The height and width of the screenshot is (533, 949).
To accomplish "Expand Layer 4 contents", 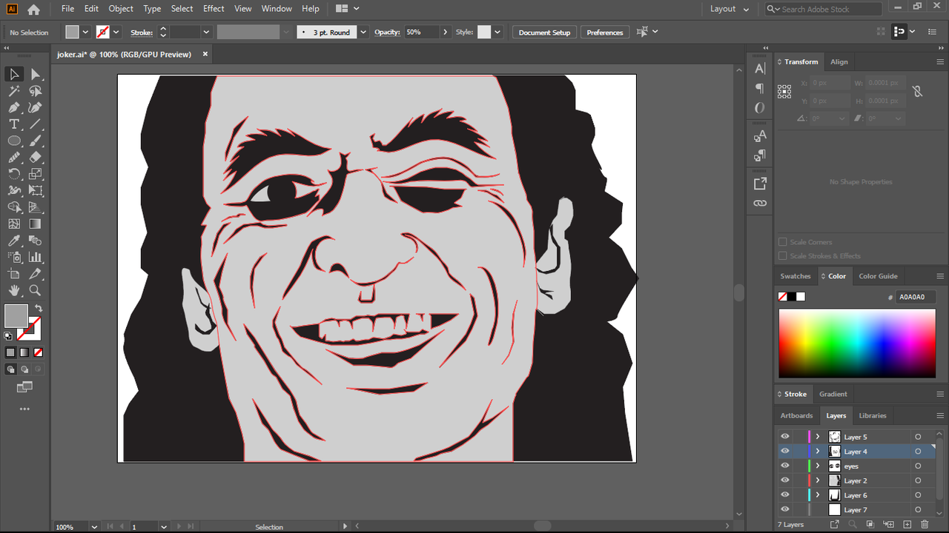I will [818, 452].
